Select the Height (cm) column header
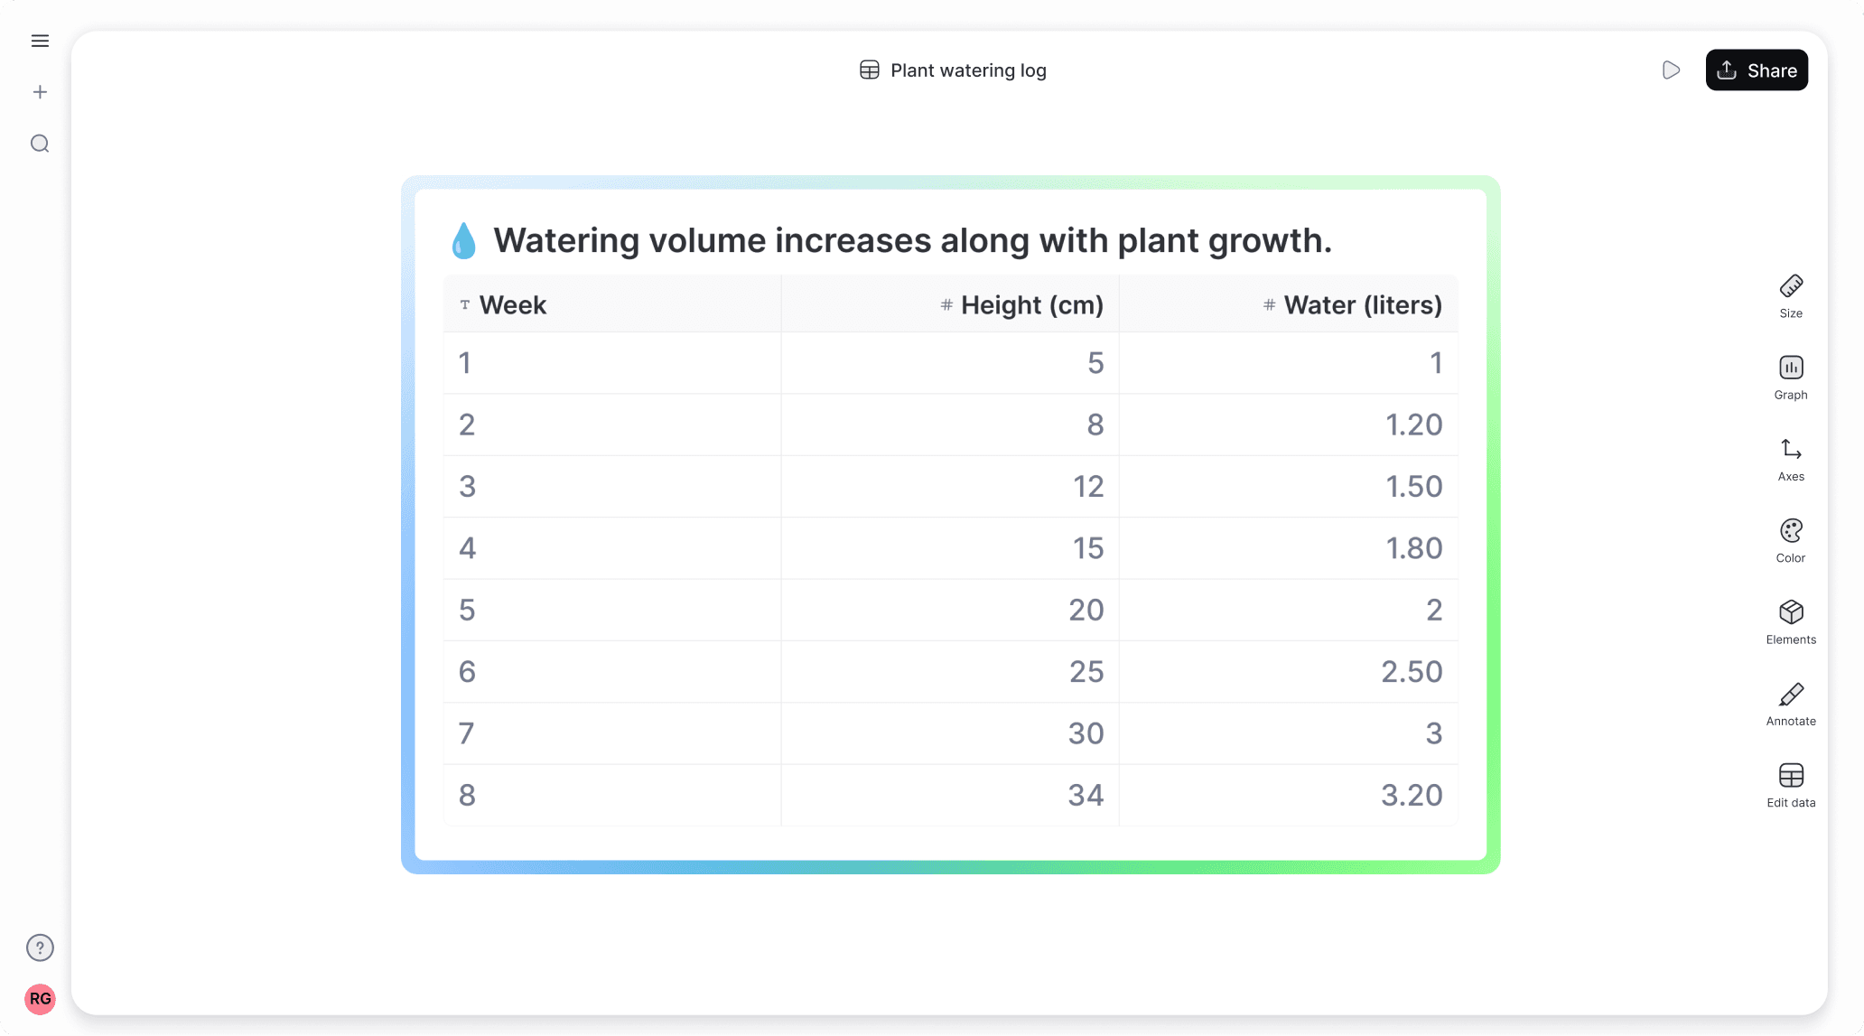 tap(1031, 304)
